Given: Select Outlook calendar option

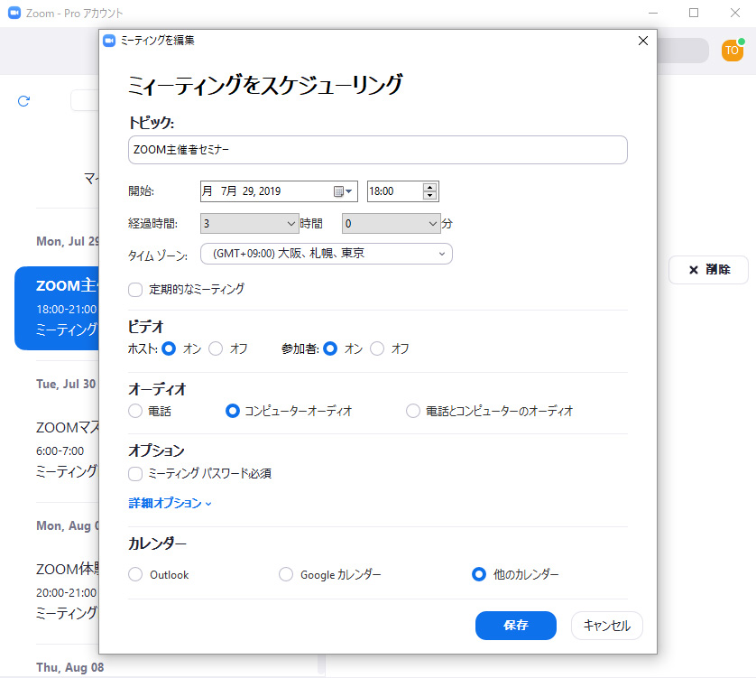Looking at the screenshot, I should (135, 574).
